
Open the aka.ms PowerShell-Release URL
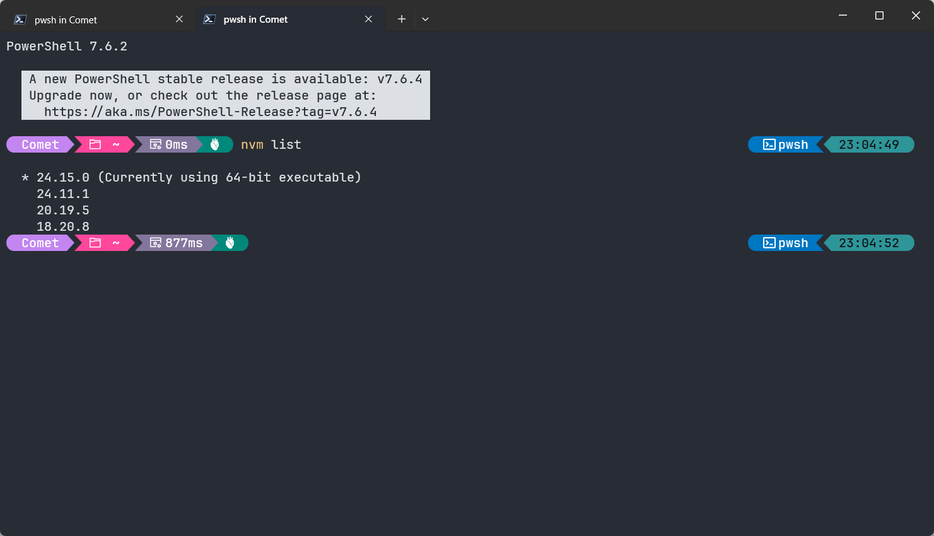point(211,112)
